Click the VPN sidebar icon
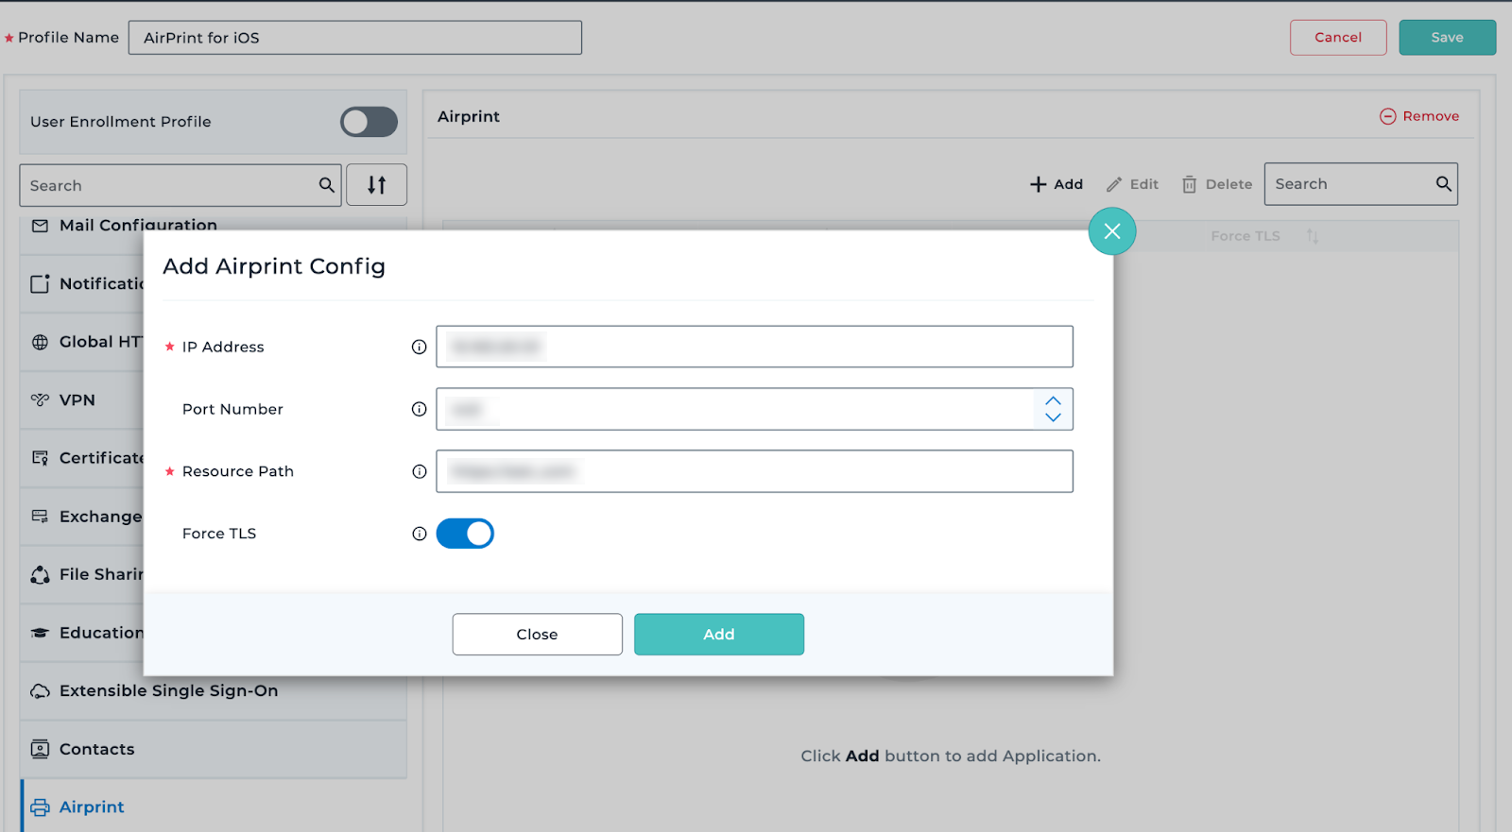1512x832 pixels. 40,399
